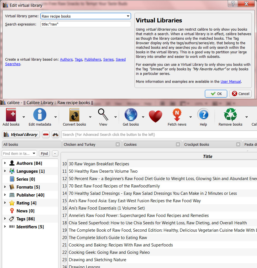
Task: Click the Series link in dialog
Action: point(108,59)
